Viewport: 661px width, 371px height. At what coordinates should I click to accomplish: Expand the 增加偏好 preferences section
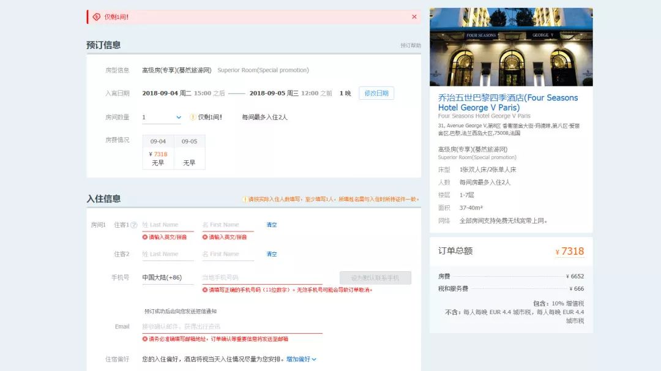(301, 359)
